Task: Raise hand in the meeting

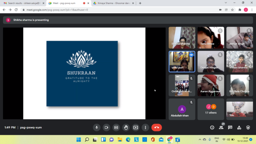Action: pyautogui.click(x=126, y=128)
